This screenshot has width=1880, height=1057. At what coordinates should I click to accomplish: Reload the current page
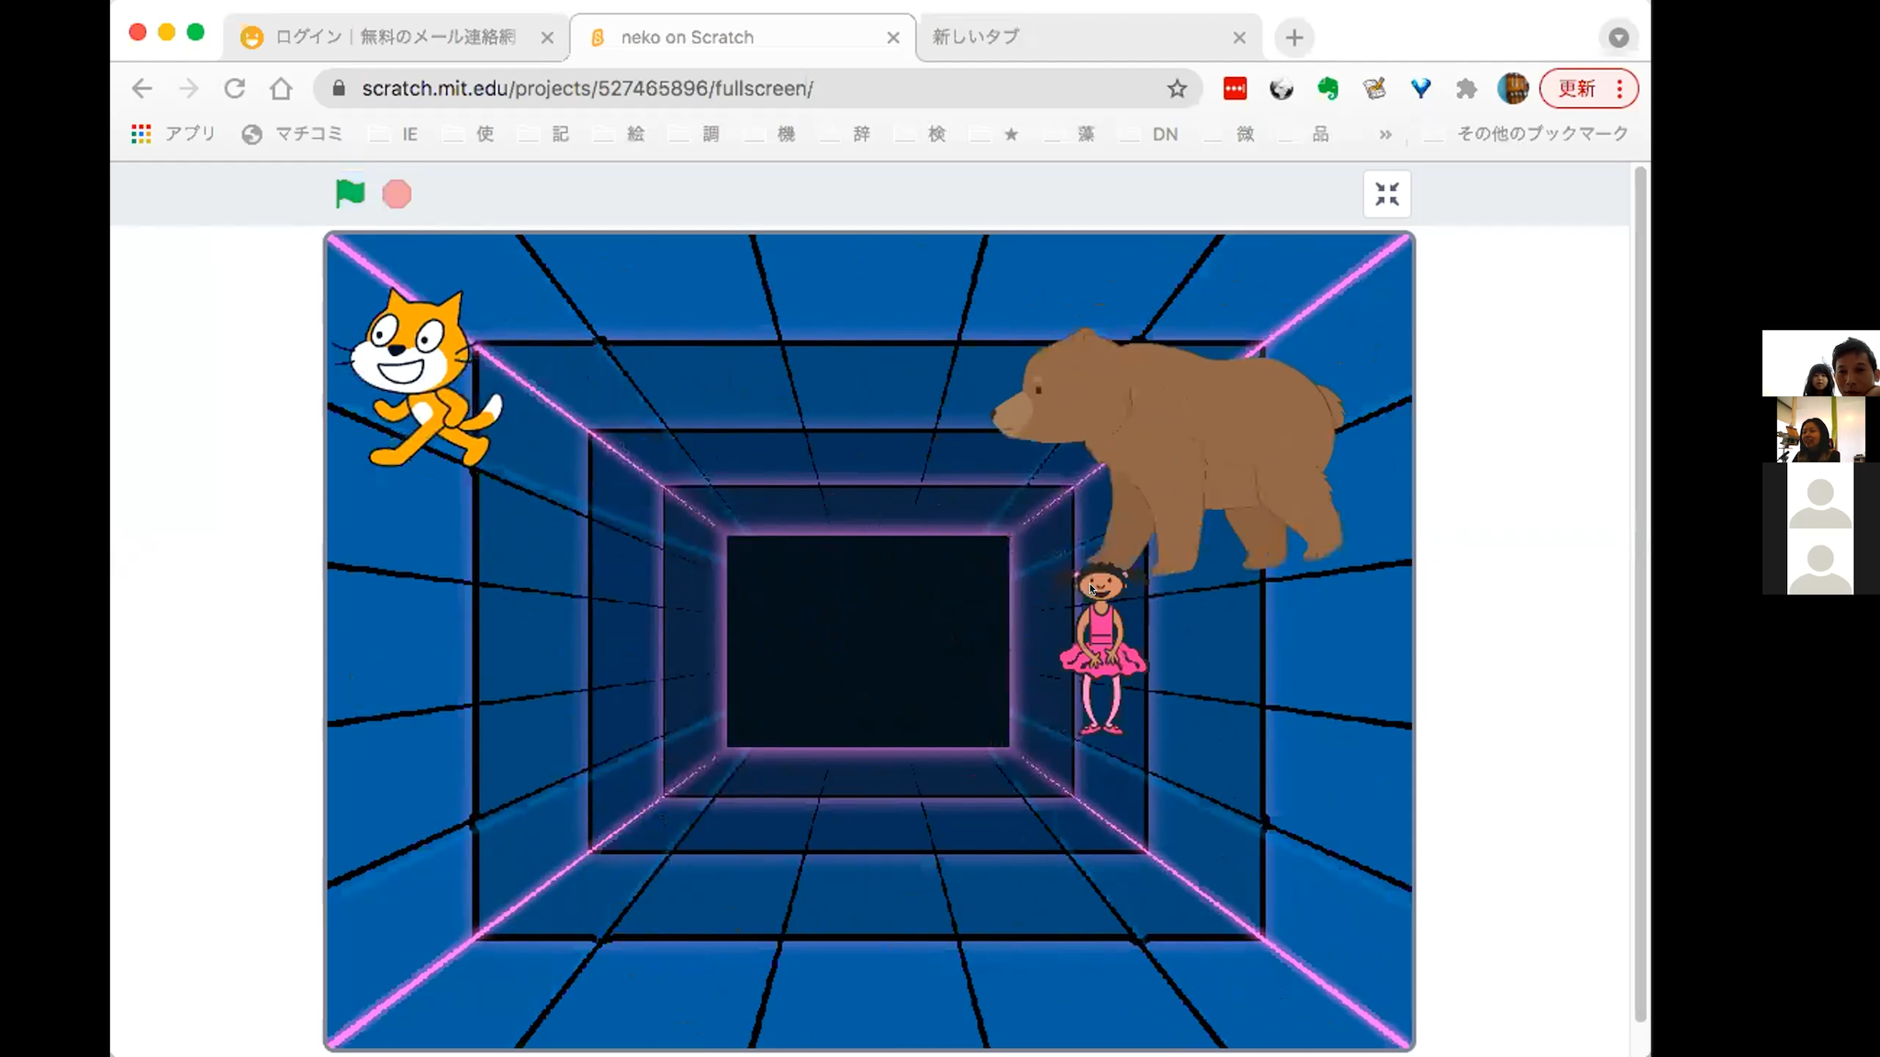234,88
